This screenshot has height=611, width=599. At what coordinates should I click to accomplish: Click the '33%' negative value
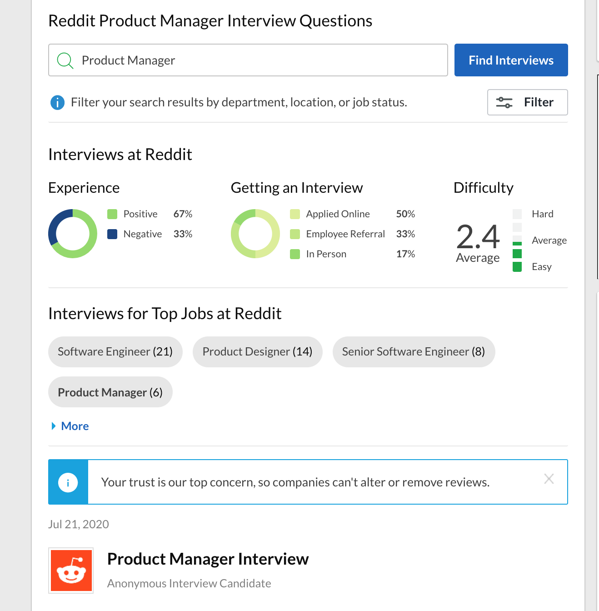183,234
